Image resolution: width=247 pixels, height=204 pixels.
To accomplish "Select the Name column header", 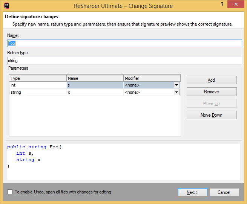I will 95,78.
